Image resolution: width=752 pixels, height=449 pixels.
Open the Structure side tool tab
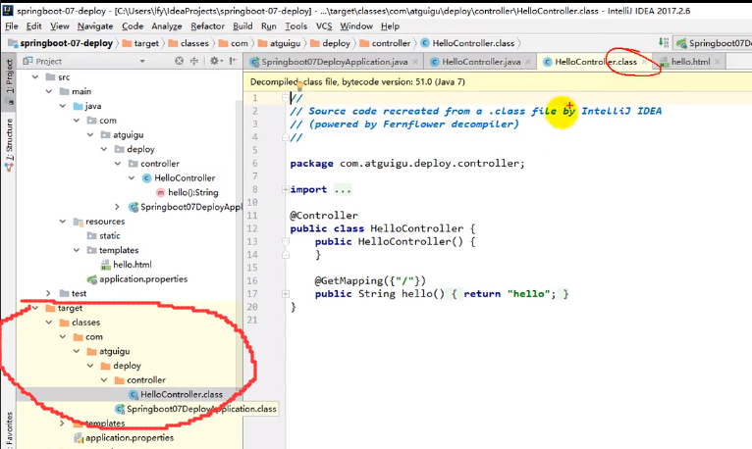[9, 145]
